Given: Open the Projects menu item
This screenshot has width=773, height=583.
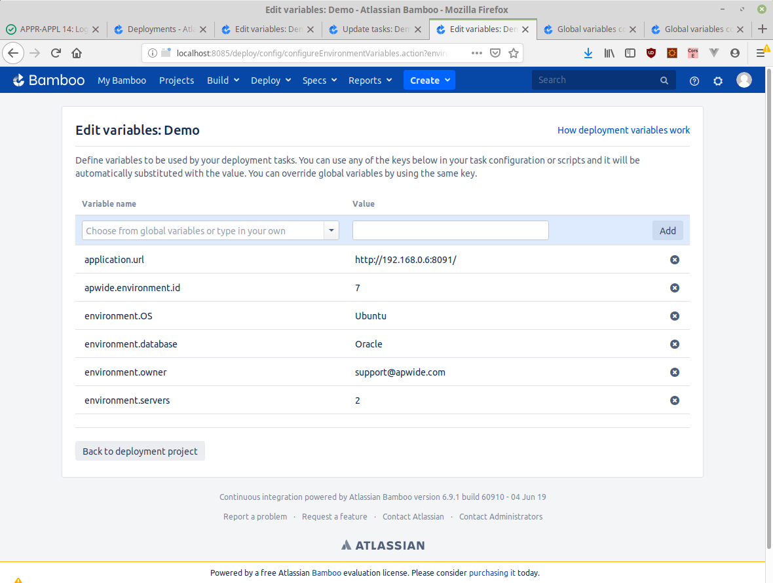Looking at the screenshot, I should click(x=176, y=80).
